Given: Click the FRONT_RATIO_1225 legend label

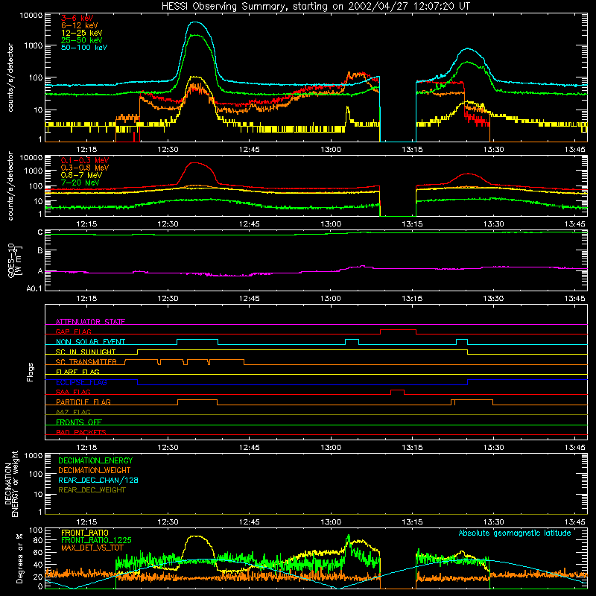Looking at the screenshot, I should [96, 541].
